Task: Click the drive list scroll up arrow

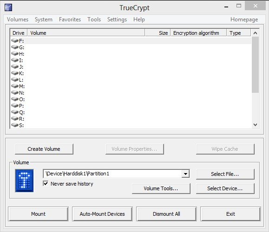Action: click(255, 33)
